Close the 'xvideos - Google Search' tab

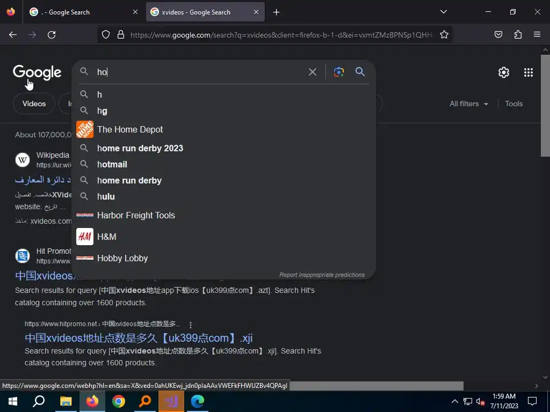[x=256, y=12]
